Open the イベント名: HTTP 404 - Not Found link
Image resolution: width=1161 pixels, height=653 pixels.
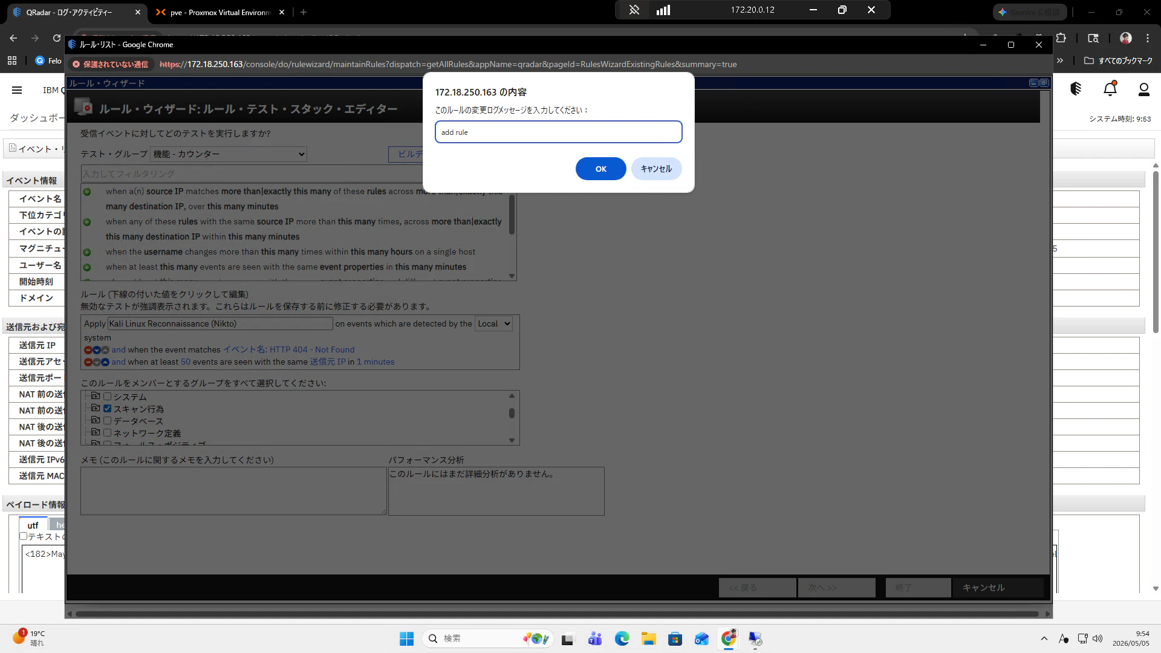[288, 349]
